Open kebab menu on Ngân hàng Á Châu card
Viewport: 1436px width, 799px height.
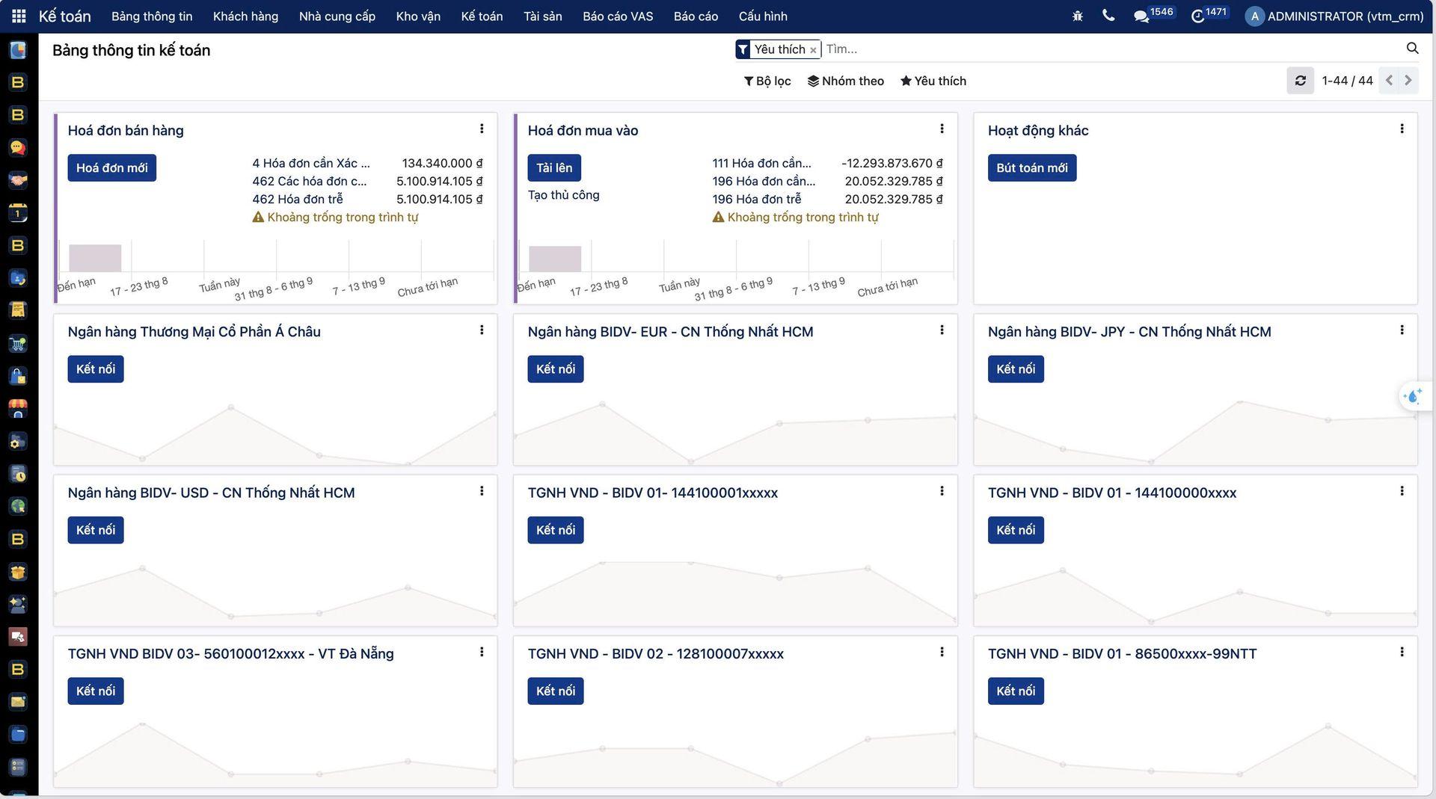(x=482, y=330)
